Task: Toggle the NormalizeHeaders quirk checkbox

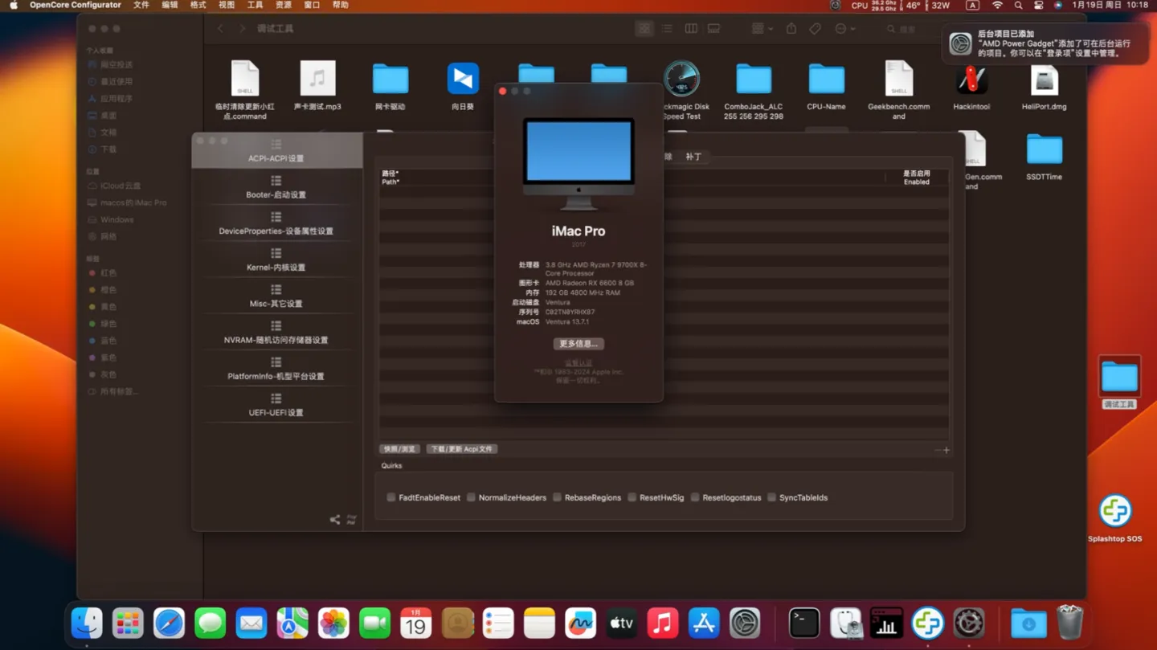Action: [x=472, y=498]
